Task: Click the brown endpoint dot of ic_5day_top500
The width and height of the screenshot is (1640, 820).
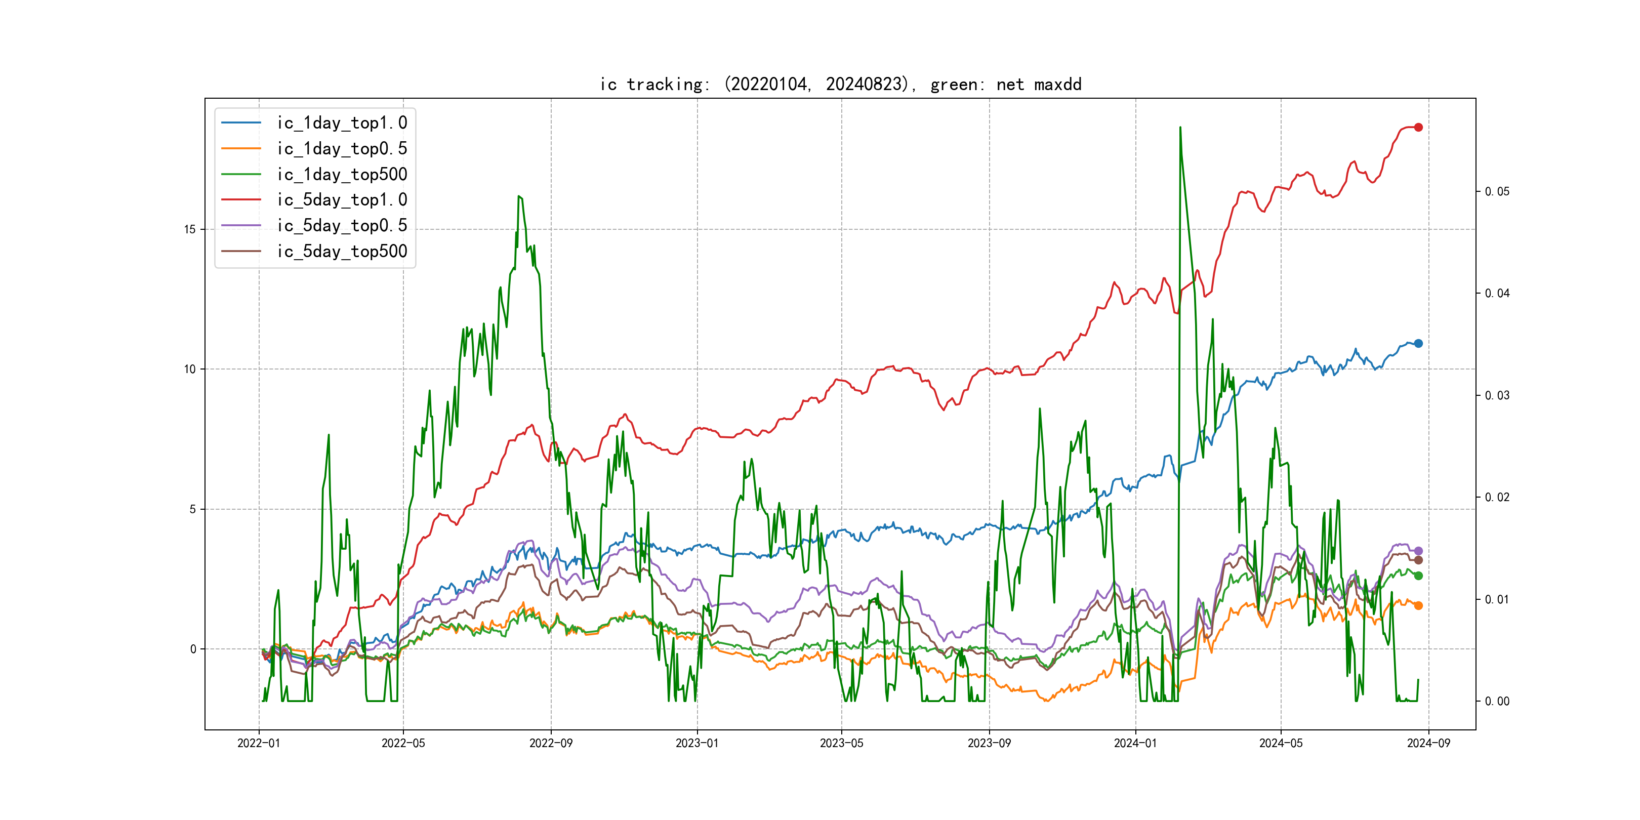Action: pyautogui.click(x=1418, y=560)
